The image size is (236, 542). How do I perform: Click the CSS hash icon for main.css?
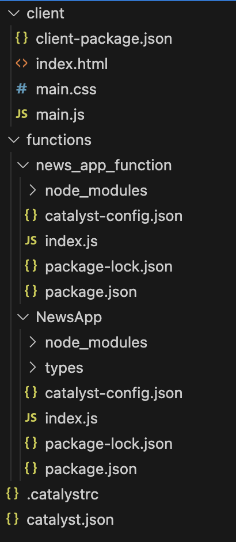click(21, 89)
